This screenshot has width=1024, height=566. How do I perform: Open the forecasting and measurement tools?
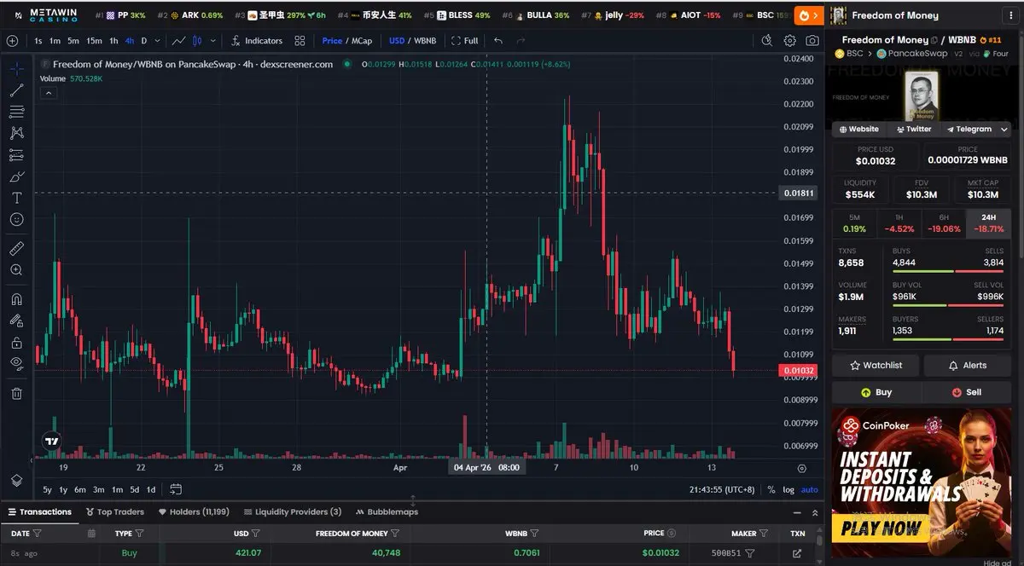(16, 155)
